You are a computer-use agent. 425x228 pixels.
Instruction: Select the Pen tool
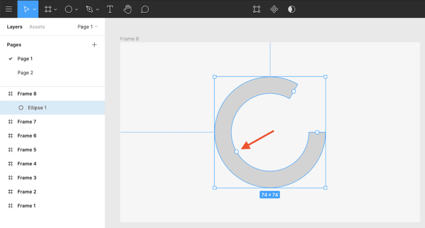point(89,9)
